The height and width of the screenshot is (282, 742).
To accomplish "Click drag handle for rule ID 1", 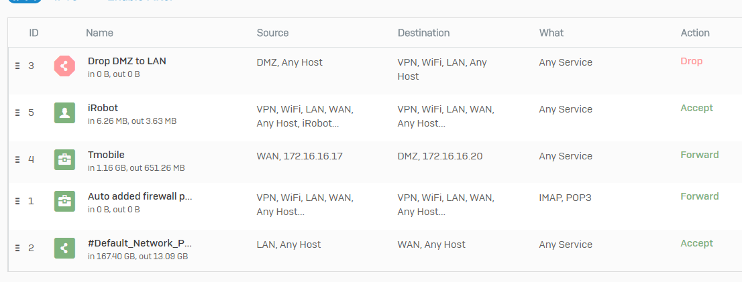I will click(18, 202).
